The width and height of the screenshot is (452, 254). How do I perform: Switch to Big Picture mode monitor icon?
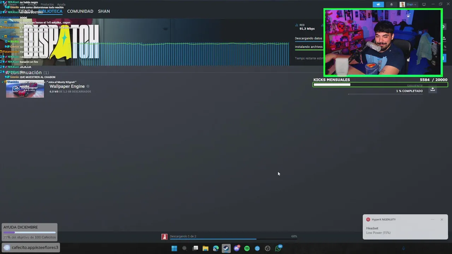[x=424, y=5]
